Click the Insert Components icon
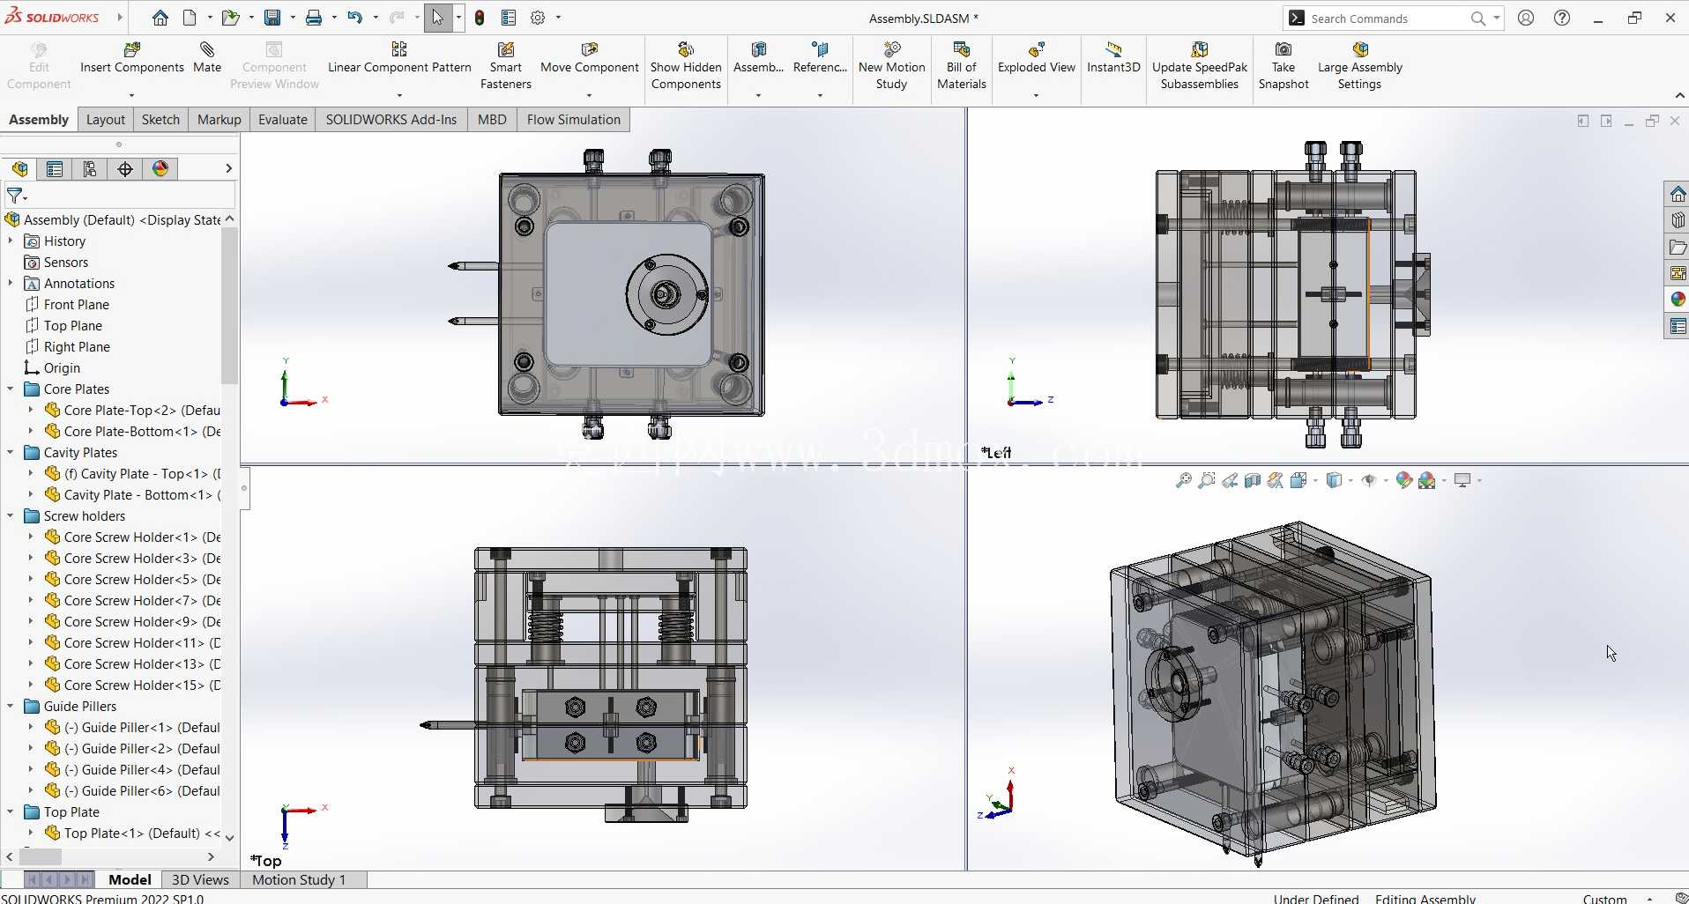The height and width of the screenshot is (904, 1689). [132, 49]
